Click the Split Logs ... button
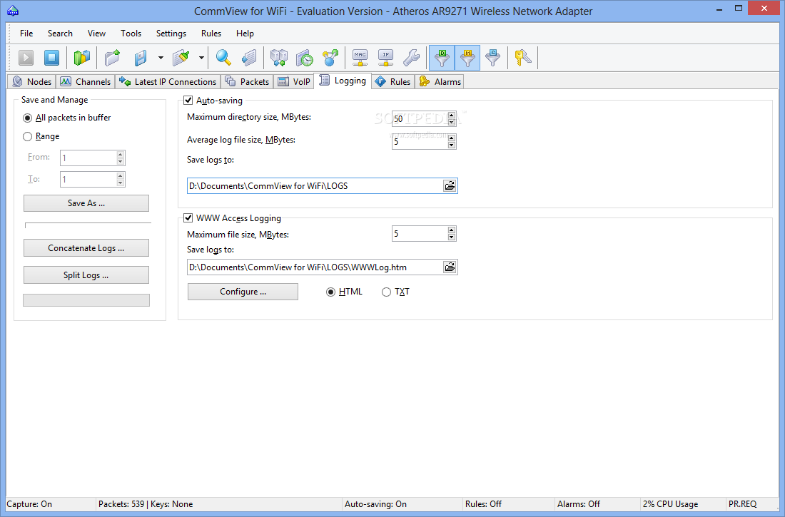The width and height of the screenshot is (785, 517). [86, 275]
